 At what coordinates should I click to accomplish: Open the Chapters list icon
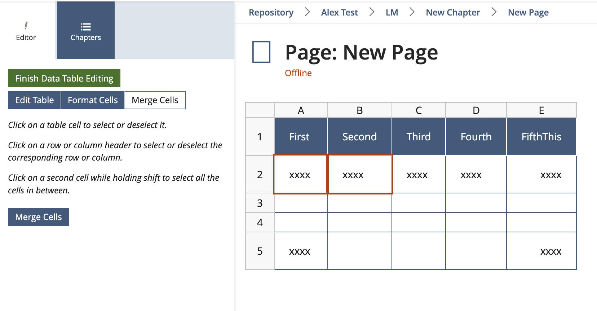[x=85, y=27]
